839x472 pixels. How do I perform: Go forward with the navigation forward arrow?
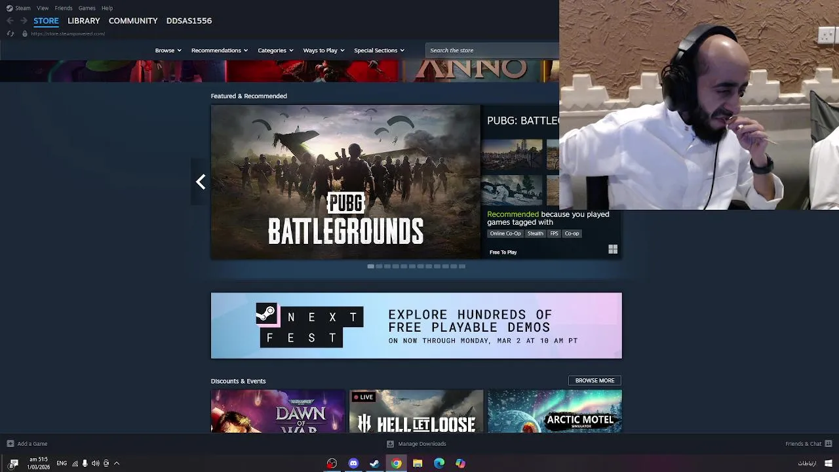(x=24, y=21)
